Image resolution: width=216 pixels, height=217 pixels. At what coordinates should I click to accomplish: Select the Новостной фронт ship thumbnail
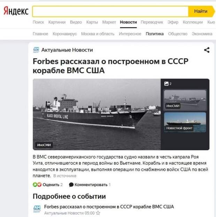[x=185, y=122]
